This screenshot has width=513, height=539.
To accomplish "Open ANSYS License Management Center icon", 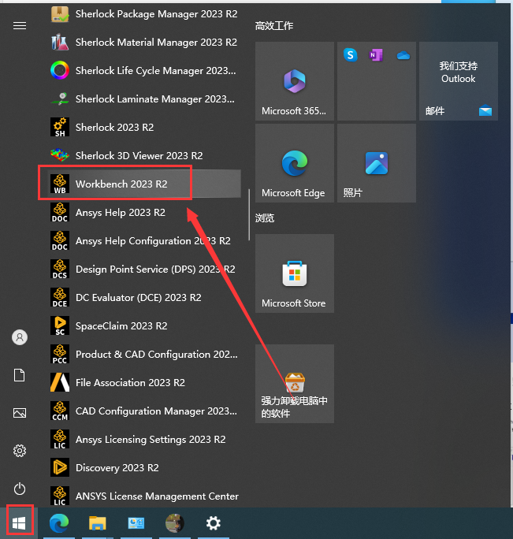I will pos(60,496).
